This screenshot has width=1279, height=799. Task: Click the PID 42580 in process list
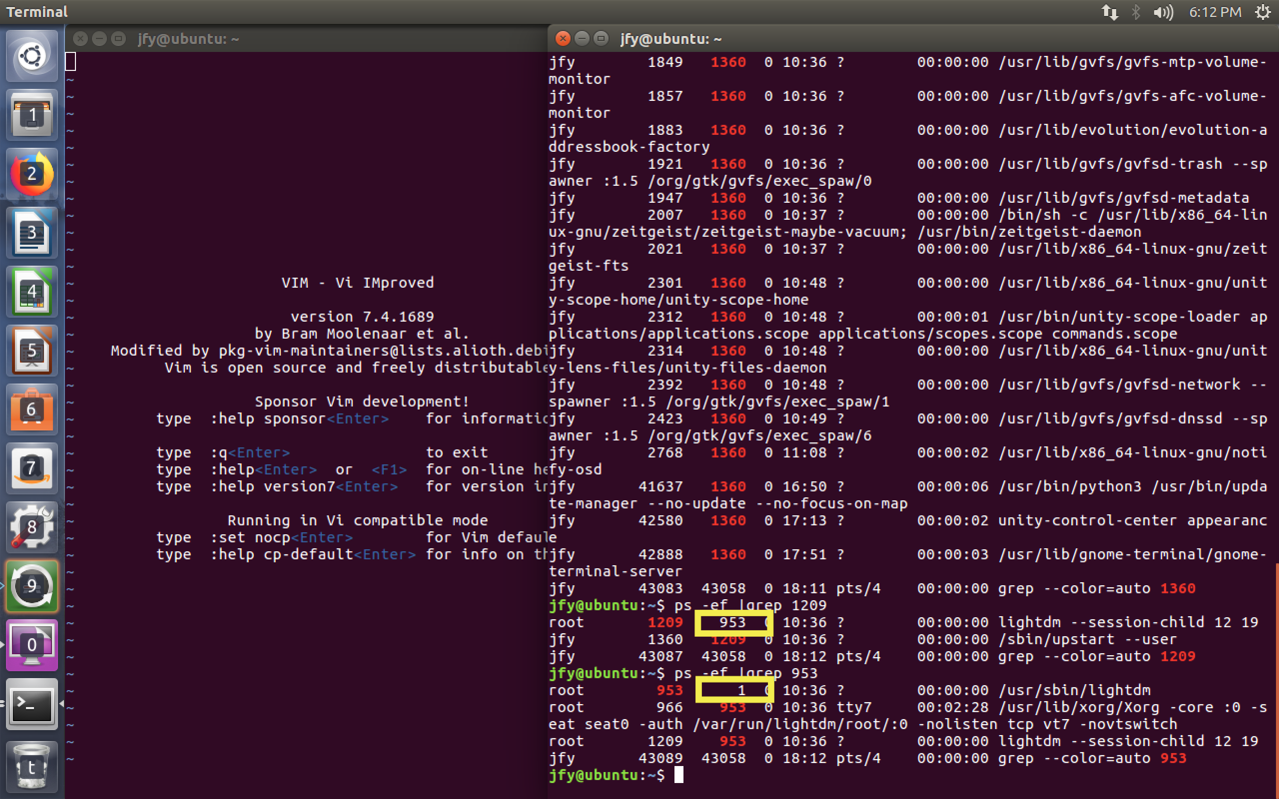pyautogui.click(x=660, y=520)
